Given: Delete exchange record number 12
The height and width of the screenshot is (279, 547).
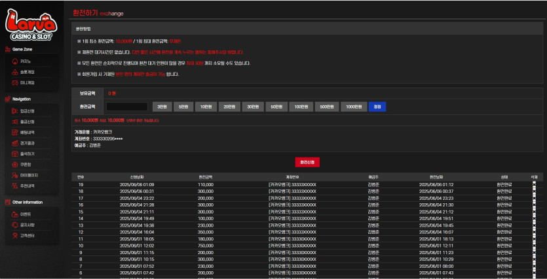Looking at the screenshot, I should point(534,232).
